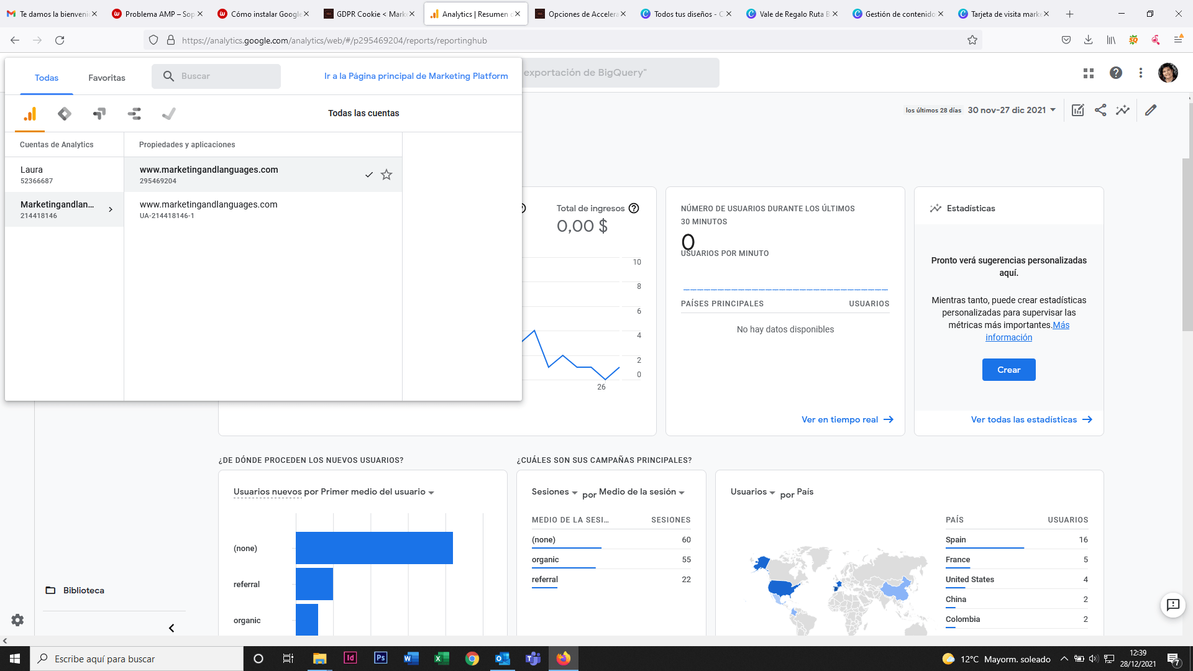Click the Crear button
Screen dimensions: 1193x671
pyautogui.click(x=1009, y=370)
